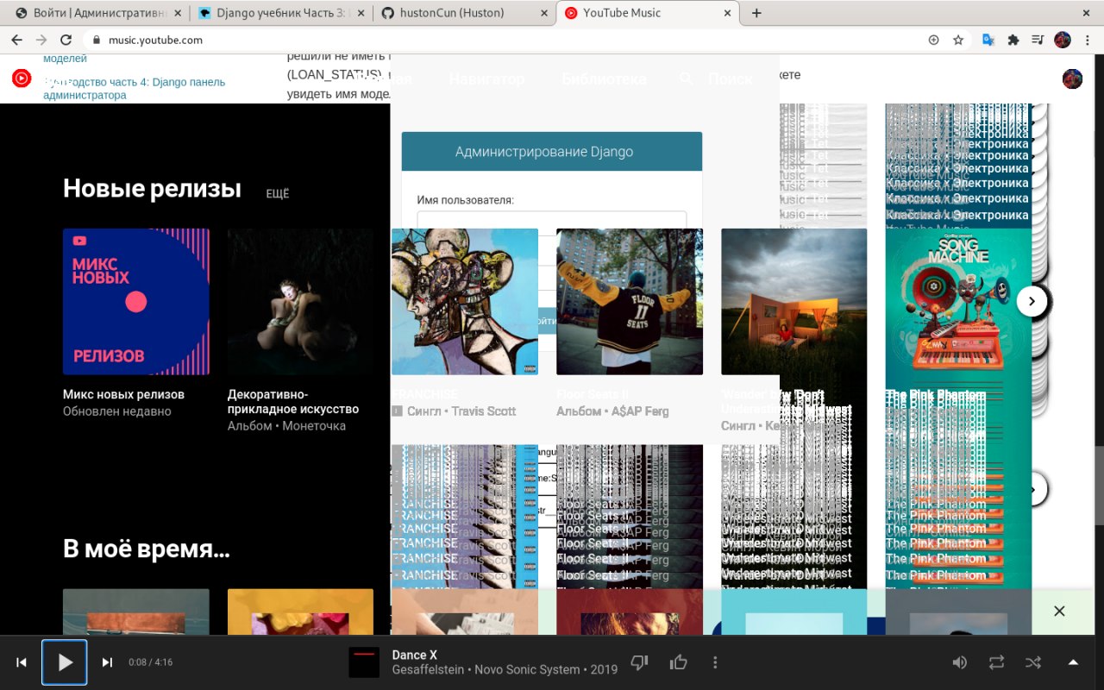Click the music.youtube.com address bar

point(509,40)
